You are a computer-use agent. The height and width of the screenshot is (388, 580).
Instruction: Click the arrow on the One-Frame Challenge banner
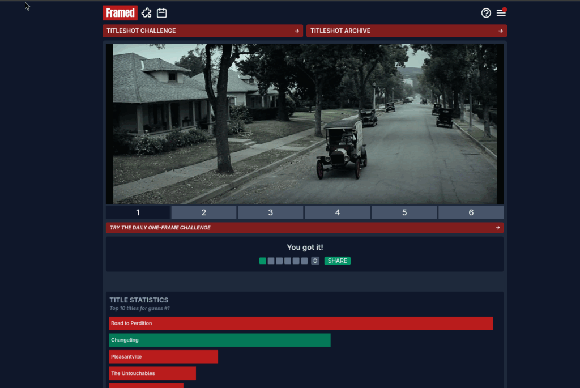coord(498,228)
